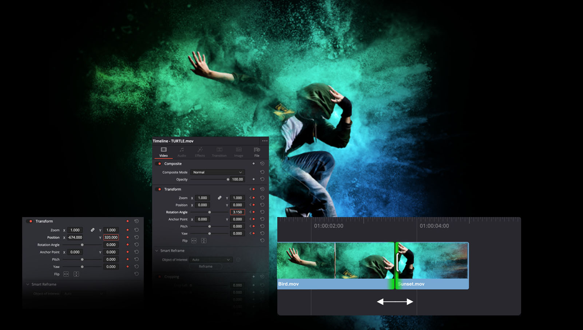Viewport: 583px width, 330px height.
Task: Click the Opacity slider handle
Action: pyautogui.click(x=228, y=179)
